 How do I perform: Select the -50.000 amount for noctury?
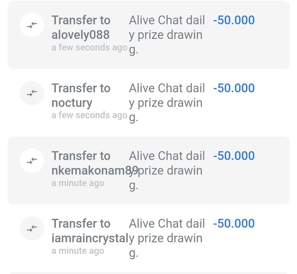tap(234, 88)
